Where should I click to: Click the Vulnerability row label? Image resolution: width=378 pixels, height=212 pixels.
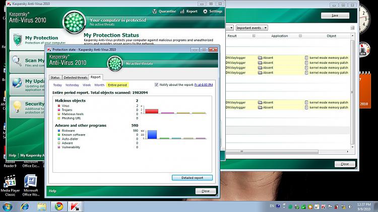pyautogui.click(x=71, y=147)
